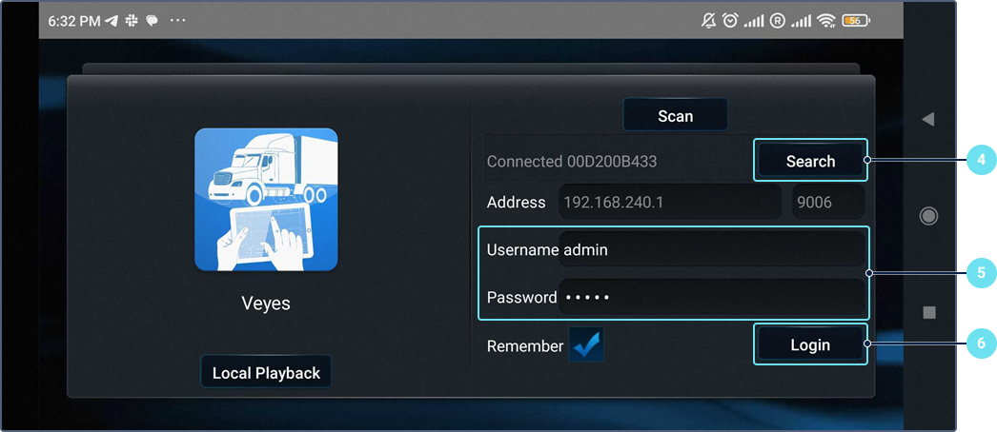The width and height of the screenshot is (997, 432).
Task: Tap the Wi-Fi signal status icon
Action: pos(826,21)
